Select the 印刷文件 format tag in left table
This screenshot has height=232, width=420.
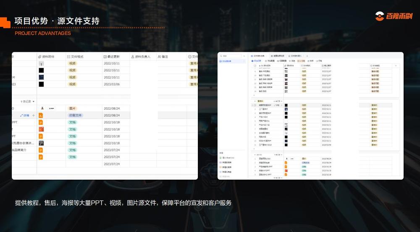coord(75,115)
